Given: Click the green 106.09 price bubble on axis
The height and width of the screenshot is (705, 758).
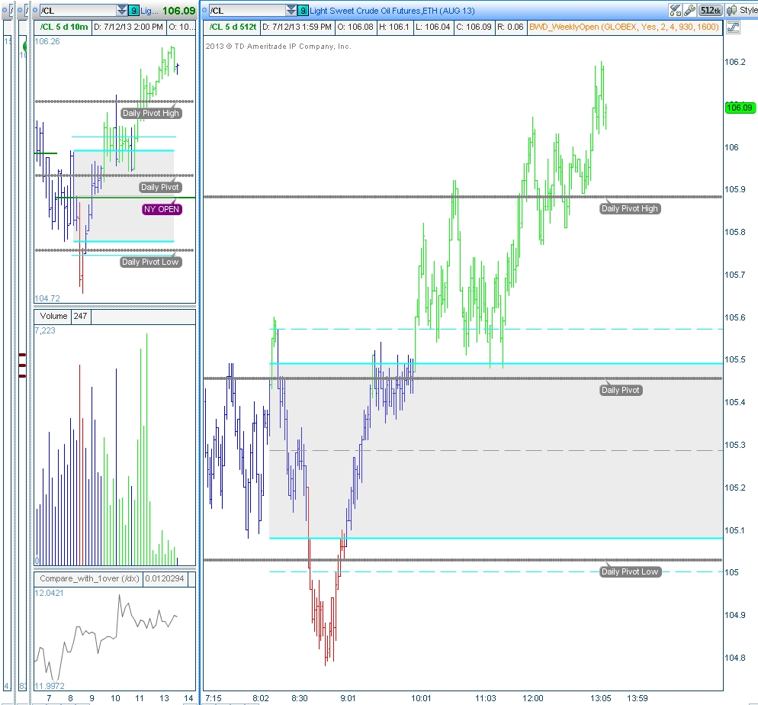Looking at the screenshot, I should (x=740, y=108).
